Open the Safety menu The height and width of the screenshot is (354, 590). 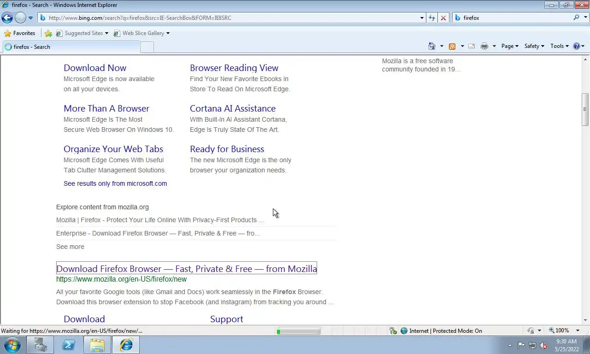(x=534, y=46)
